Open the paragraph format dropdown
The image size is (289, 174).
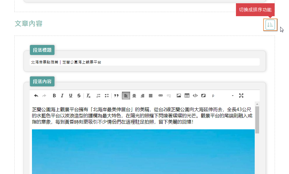coord(213,96)
